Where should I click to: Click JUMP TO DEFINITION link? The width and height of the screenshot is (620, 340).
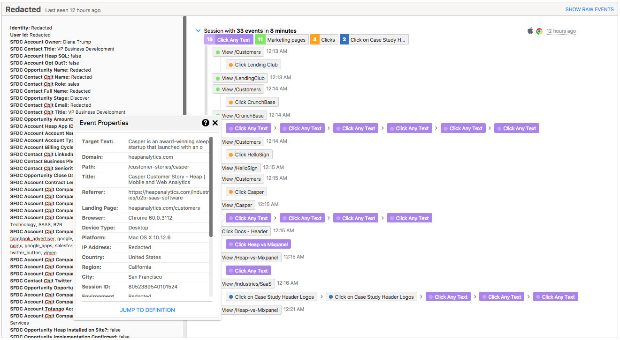pyautogui.click(x=147, y=310)
